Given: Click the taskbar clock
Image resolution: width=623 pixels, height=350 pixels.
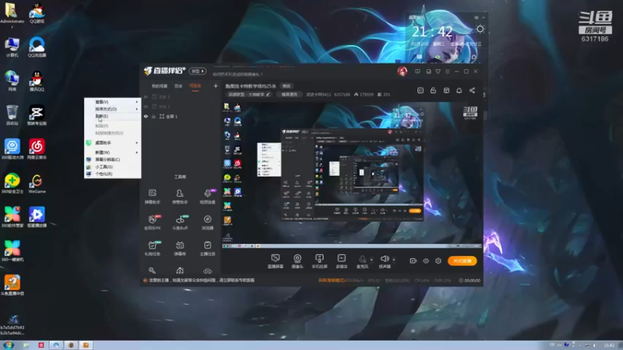Looking at the screenshot, I should [x=609, y=345].
